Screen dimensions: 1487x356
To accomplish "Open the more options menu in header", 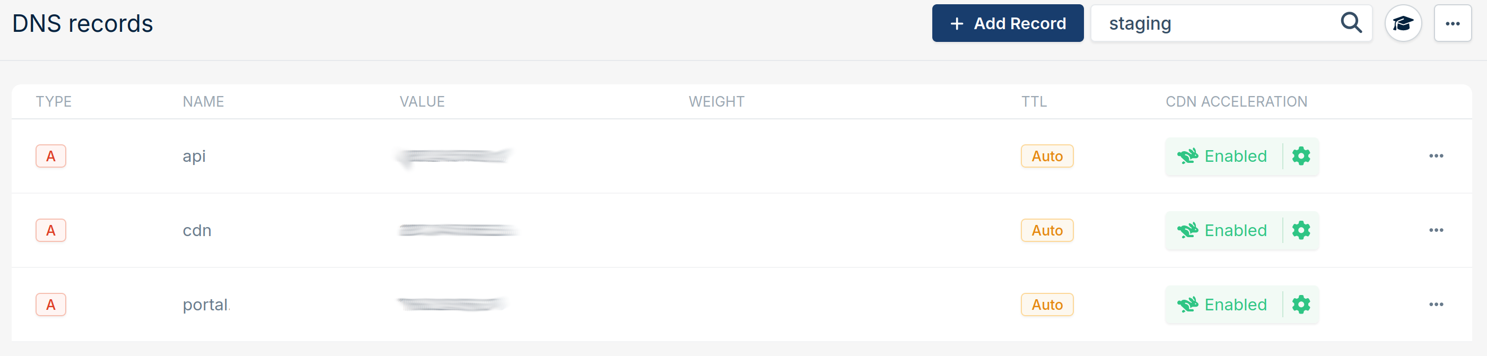I will [1453, 23].
